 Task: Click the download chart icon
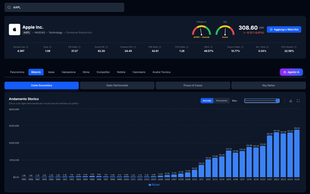click(291, 101)
